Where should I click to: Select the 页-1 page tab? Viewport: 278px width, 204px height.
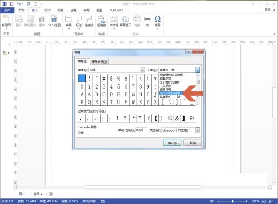click(x=22, y=194)
